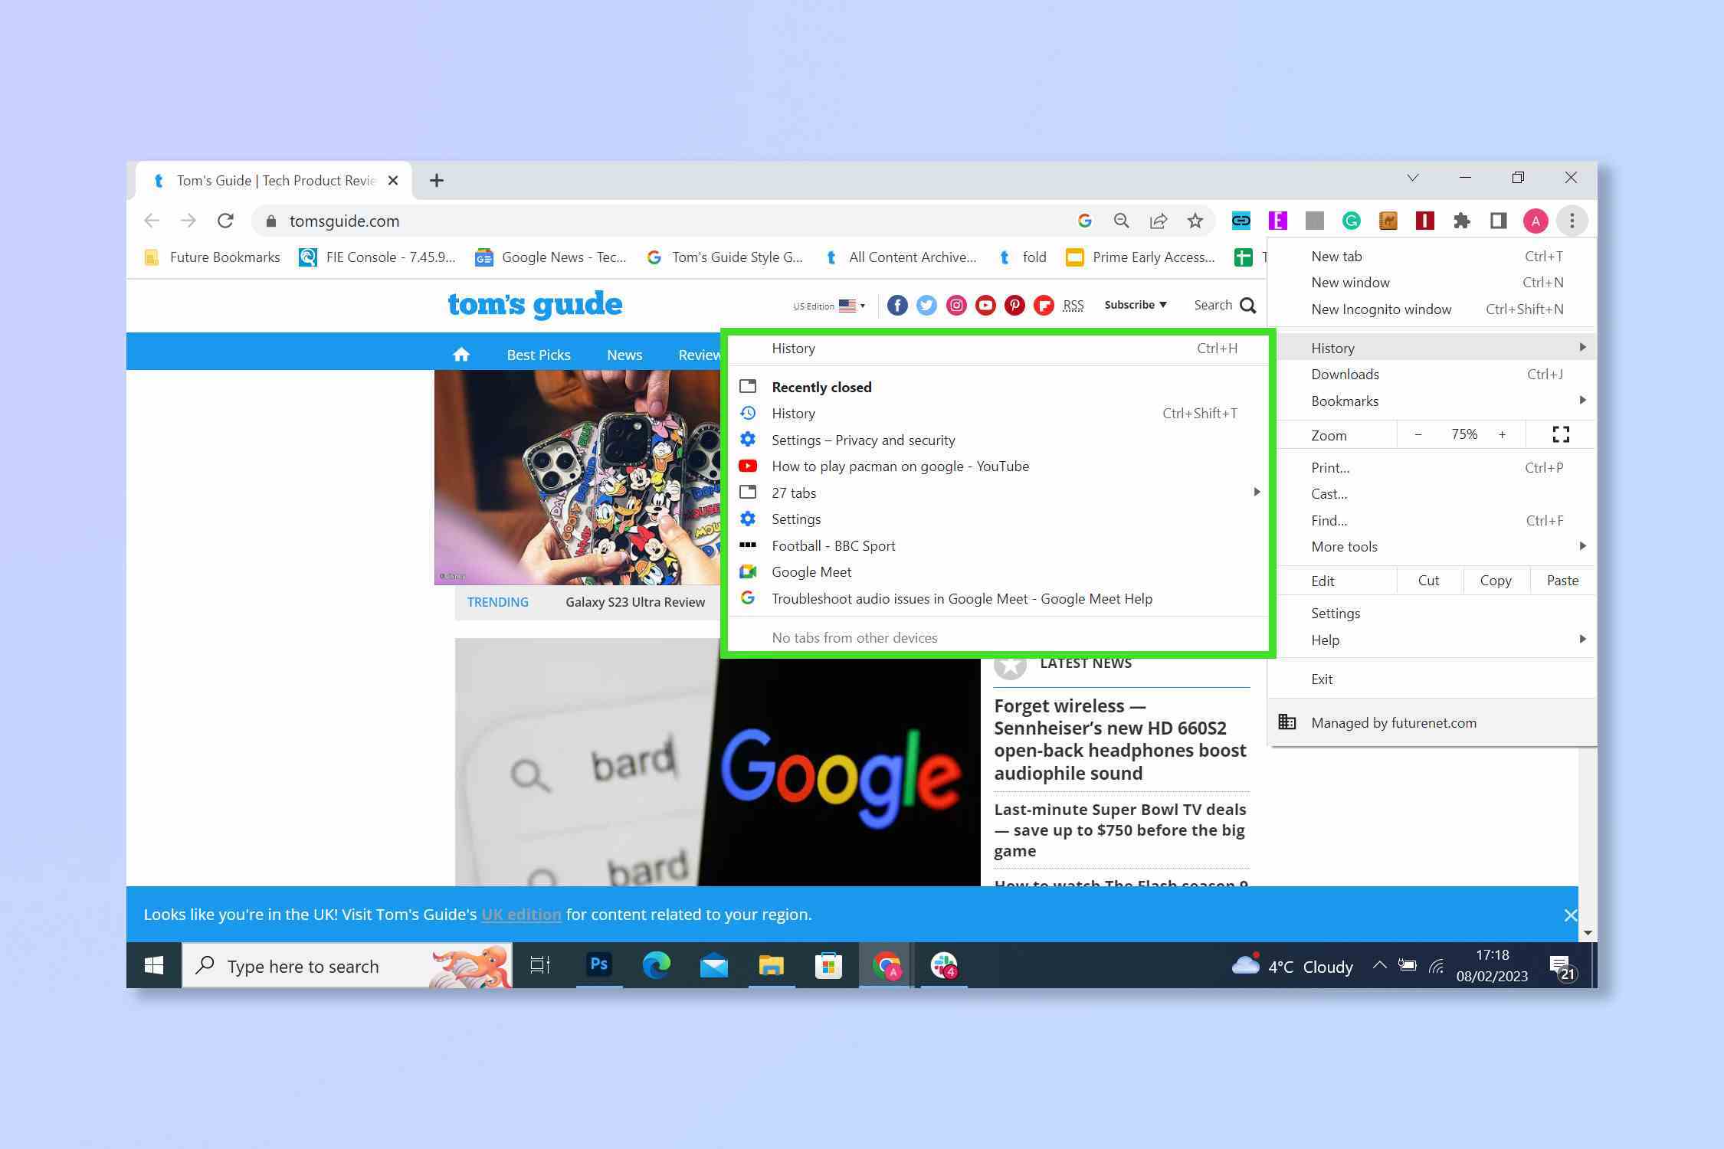
Task: Select Recently closed from history panel
Action: tap(821, 386)
